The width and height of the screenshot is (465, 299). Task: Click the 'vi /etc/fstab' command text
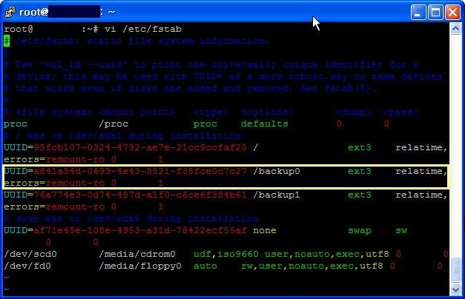(x=143, y=29)
